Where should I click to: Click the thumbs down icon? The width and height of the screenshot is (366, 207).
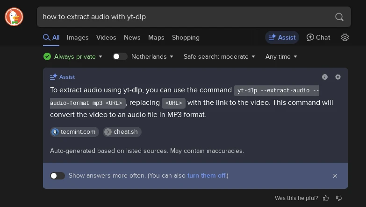pos(339,198)
